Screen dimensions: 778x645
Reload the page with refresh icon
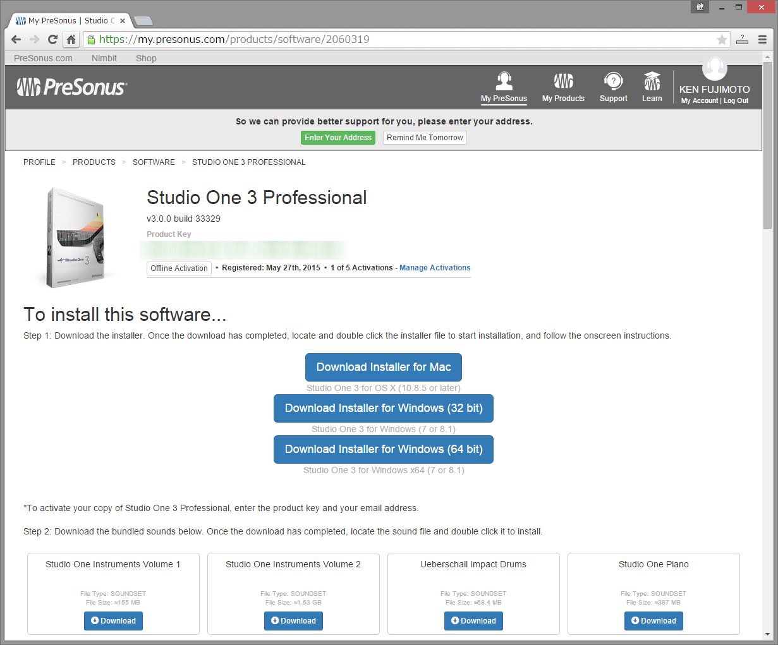pos(52,39)
